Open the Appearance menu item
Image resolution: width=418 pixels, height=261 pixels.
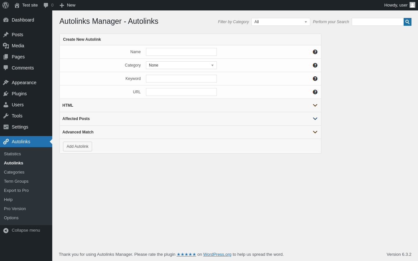tap(26, 83)
